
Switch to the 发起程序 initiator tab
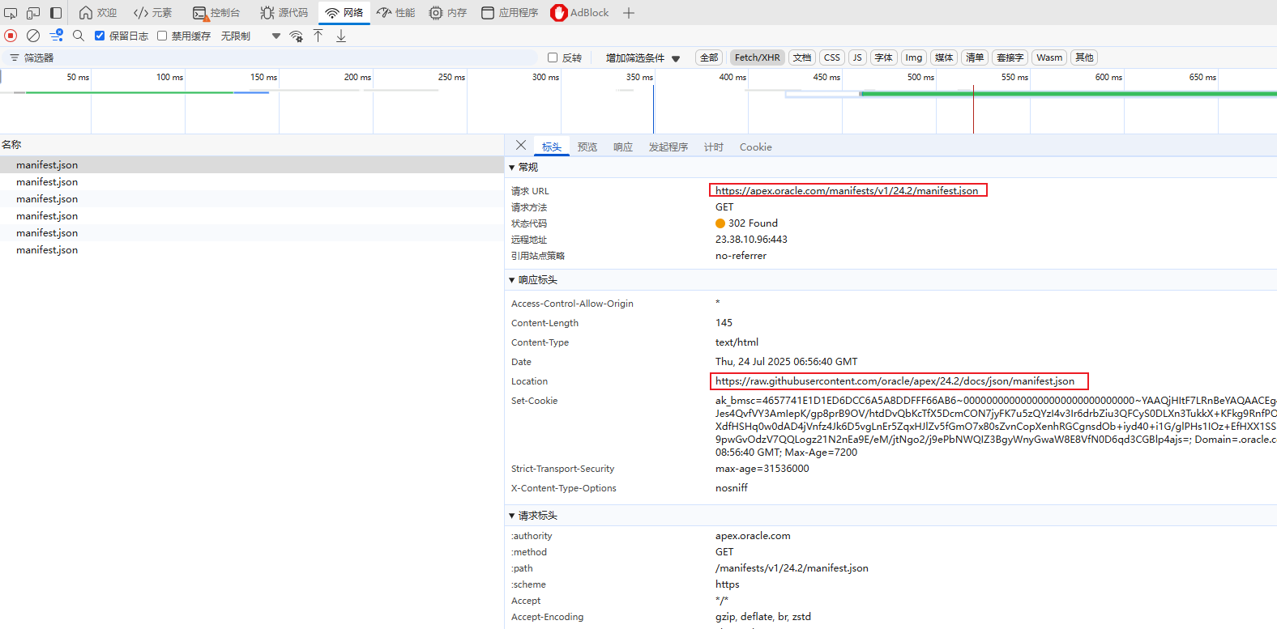coord(668,147)
